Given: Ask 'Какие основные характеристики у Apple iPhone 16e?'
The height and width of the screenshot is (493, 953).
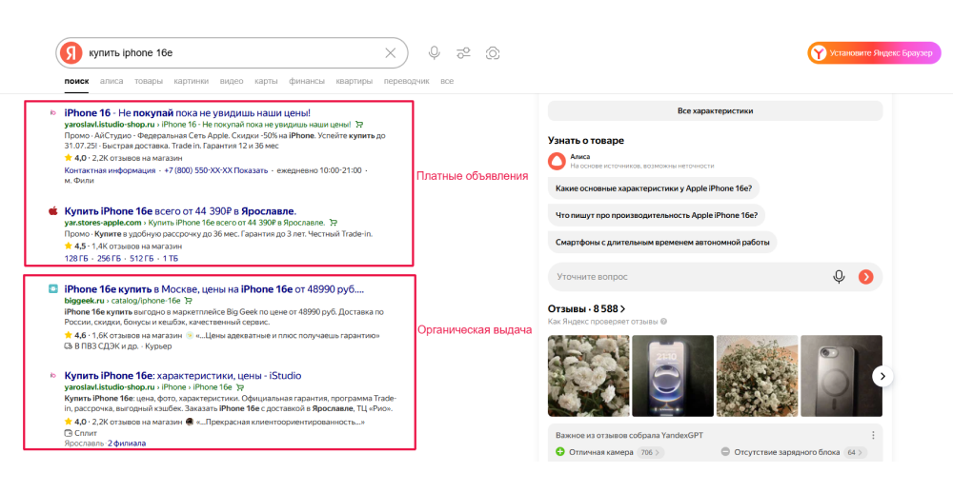Looking at the screenshot, I should pyautogui.click(x=654, y=188).
